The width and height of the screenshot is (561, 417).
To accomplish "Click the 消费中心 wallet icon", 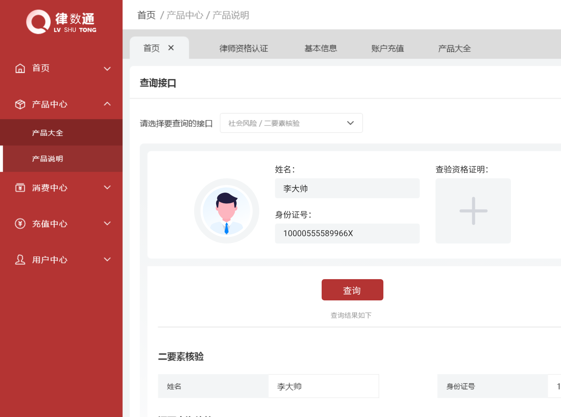I will click(x=20, y=188).
